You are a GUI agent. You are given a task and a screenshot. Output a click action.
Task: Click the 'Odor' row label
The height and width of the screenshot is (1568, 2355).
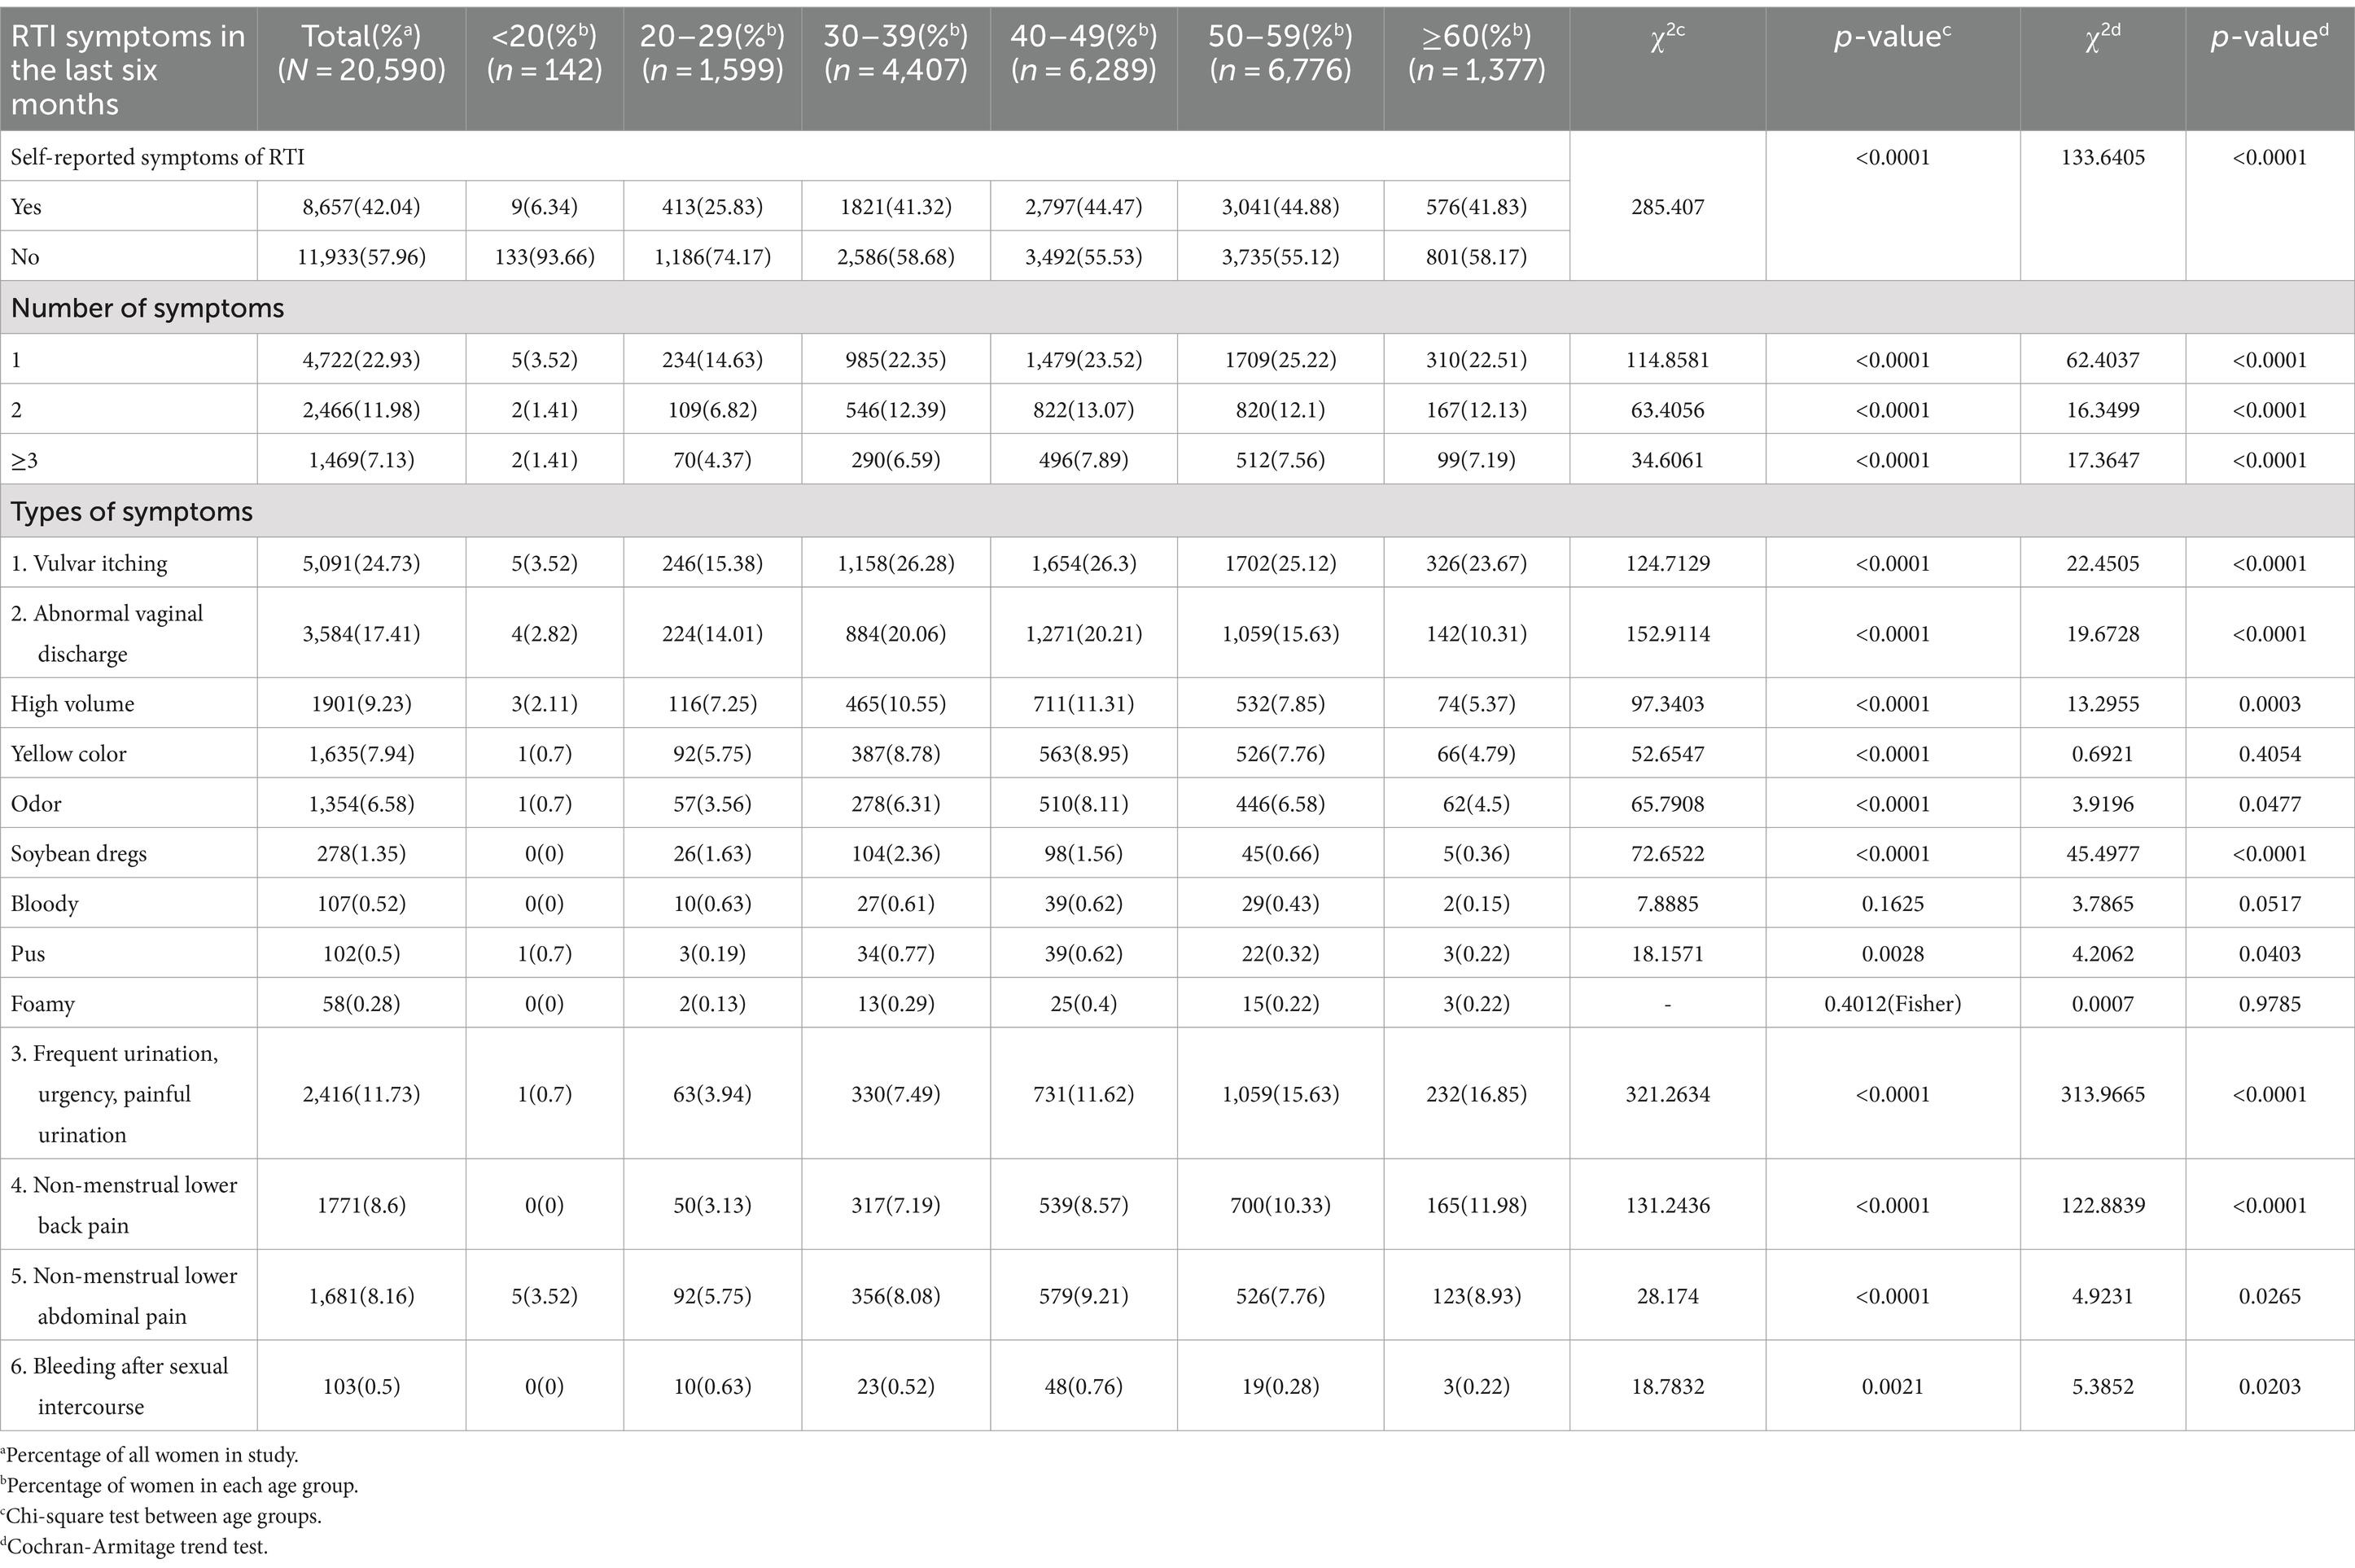[36, 804]
